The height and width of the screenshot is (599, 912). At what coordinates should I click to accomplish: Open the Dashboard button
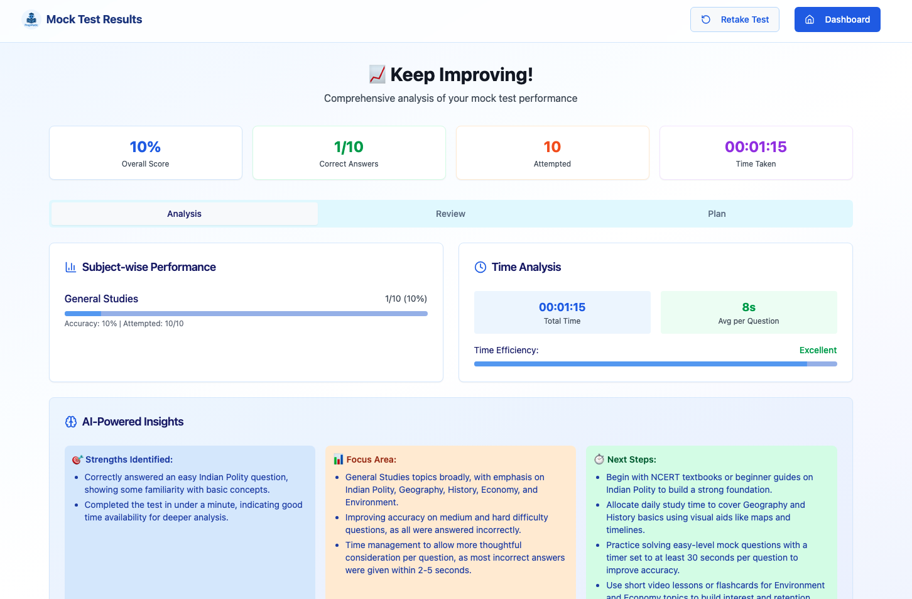click(x=837, y=19)
